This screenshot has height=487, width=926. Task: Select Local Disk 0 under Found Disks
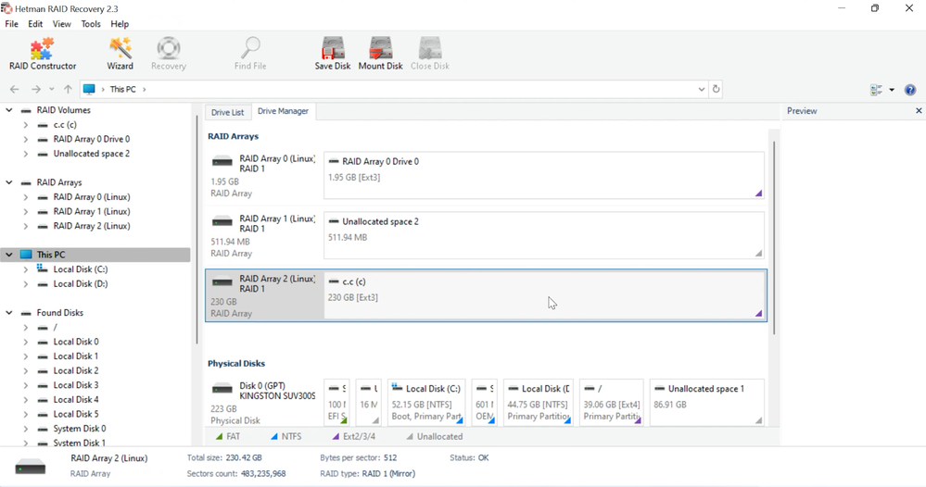[76, 342]
